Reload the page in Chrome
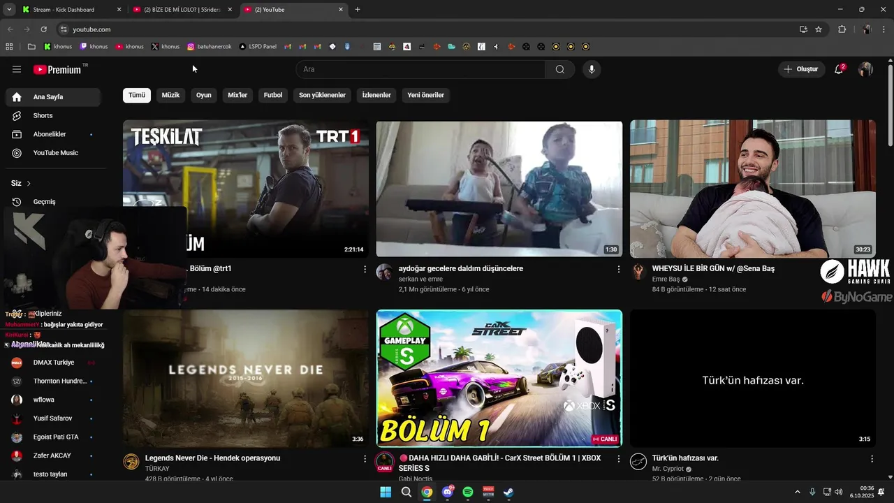Viewport: 894px width, 503px height. (43, 29)
